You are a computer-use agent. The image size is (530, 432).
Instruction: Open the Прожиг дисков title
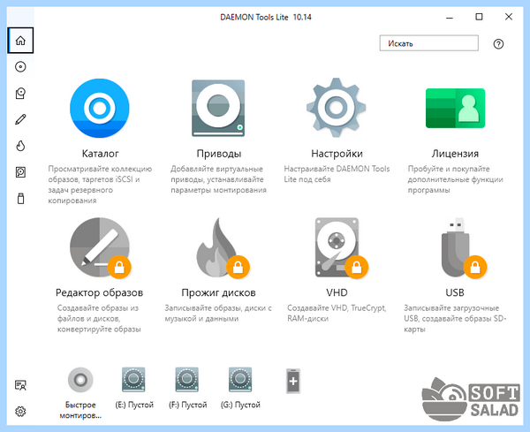point(218,292)
